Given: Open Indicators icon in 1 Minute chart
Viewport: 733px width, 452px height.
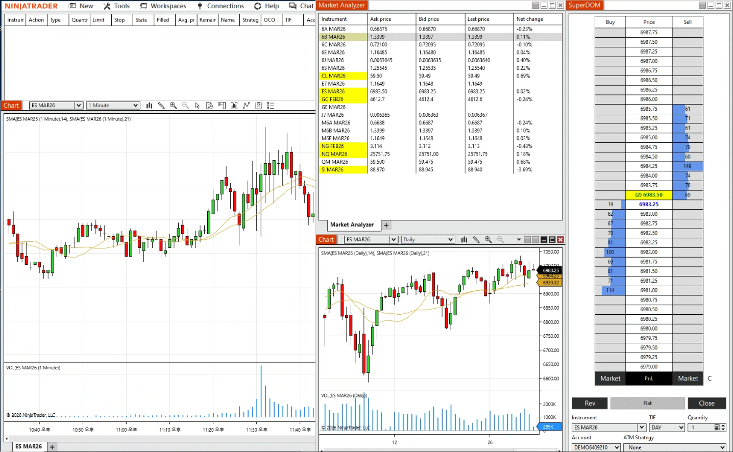Looking at the screenshot, I should pyautogui.click(x=247, y=106).
